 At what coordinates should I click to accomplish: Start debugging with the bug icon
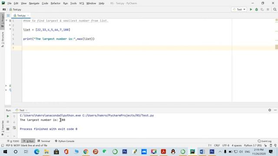pos(257,10)
